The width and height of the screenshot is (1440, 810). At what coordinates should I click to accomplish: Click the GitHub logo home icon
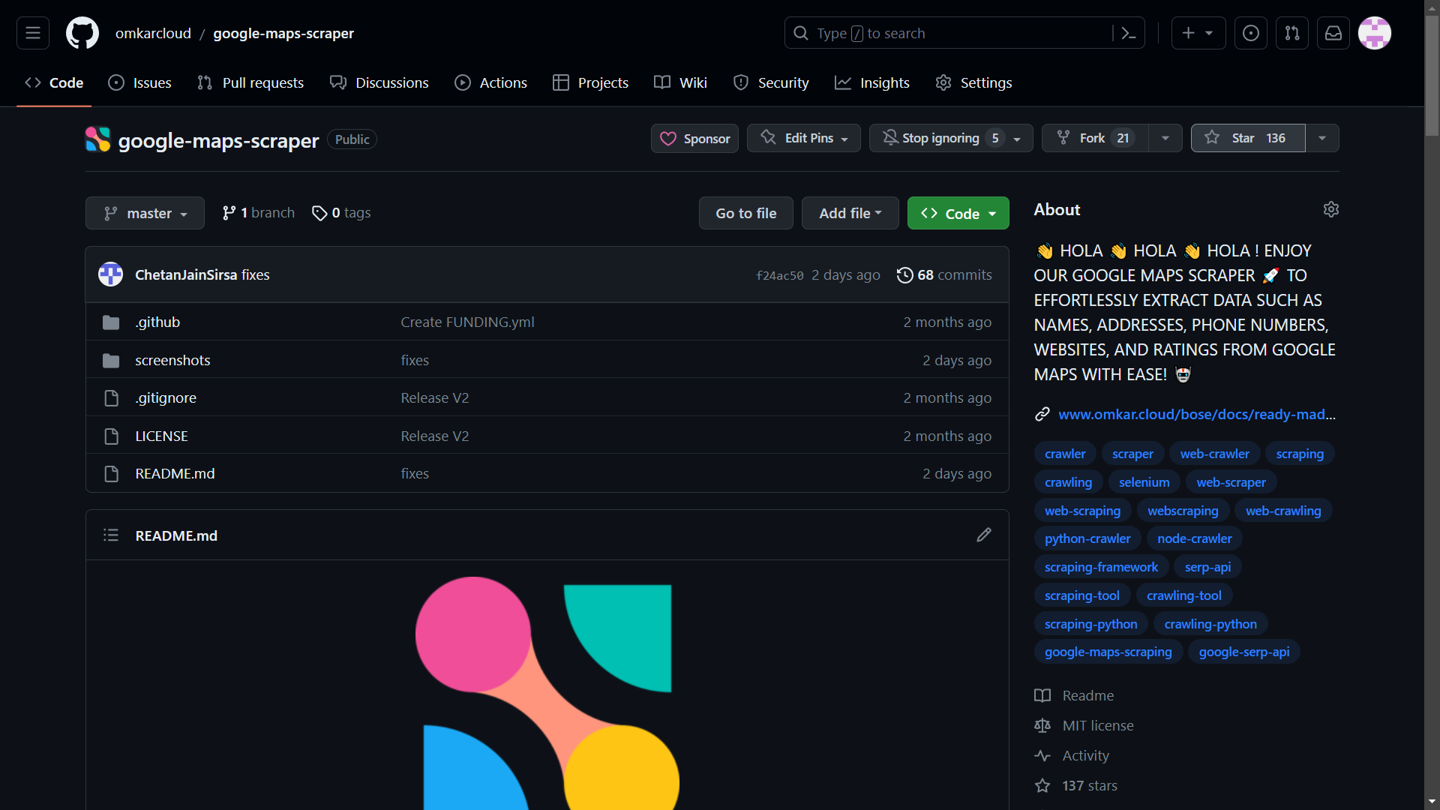(x=82, y=33)
